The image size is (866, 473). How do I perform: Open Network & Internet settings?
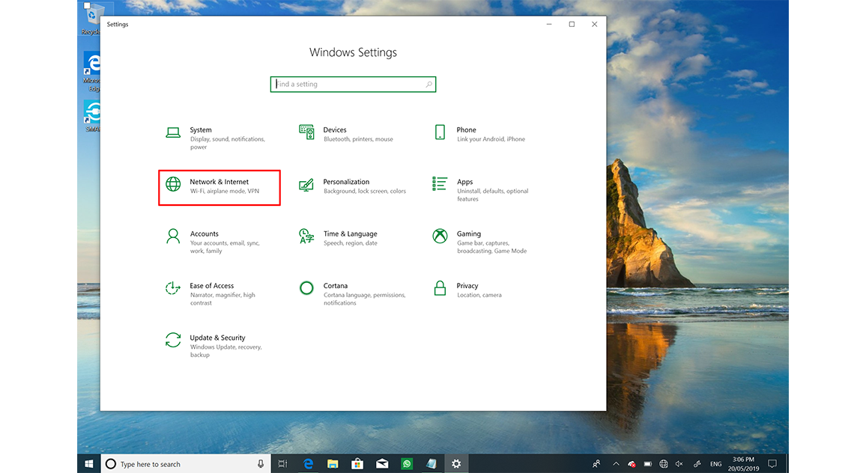pos(219,188)
